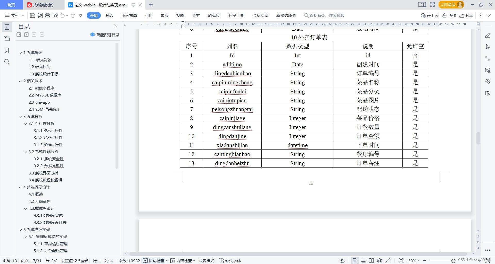The height and width of the screenshot is (264, 495).
Task: Select outline item 4.3.2 数据库设计表
Action: [x=50, y=223]
